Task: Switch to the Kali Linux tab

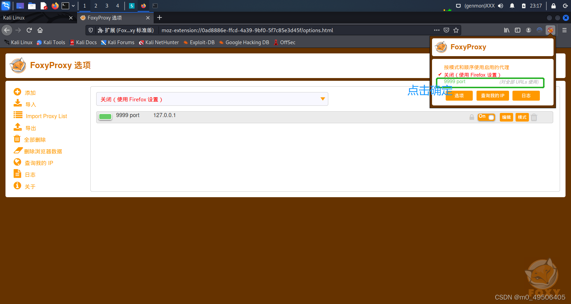Action: (38, 17)
